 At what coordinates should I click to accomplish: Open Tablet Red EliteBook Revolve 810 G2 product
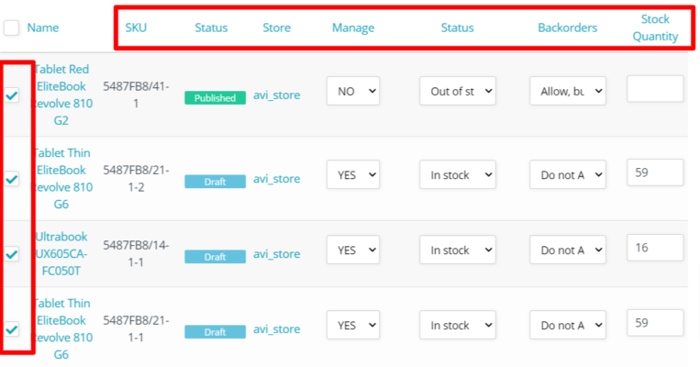click(61, 95)
